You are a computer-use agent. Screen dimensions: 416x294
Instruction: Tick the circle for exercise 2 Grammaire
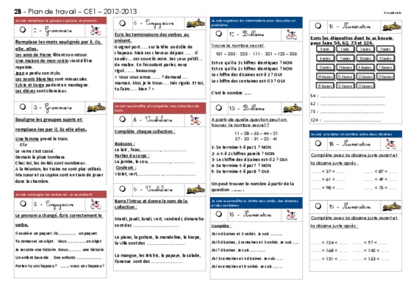point(23,29)
